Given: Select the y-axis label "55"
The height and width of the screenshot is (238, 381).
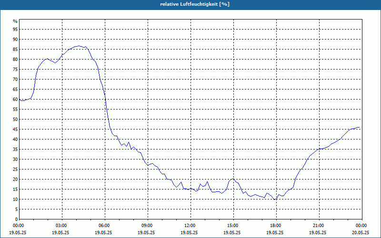Looking at the screenshot, I should [15, 109].
